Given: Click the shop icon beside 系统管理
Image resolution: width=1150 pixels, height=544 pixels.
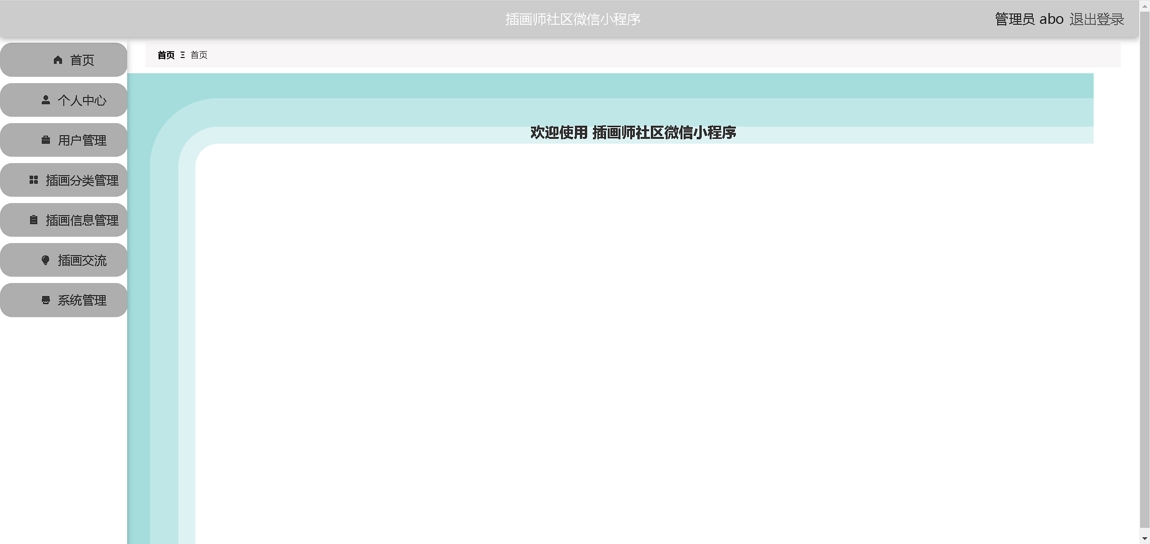Looking at the screenshot, I should point(46,300).
